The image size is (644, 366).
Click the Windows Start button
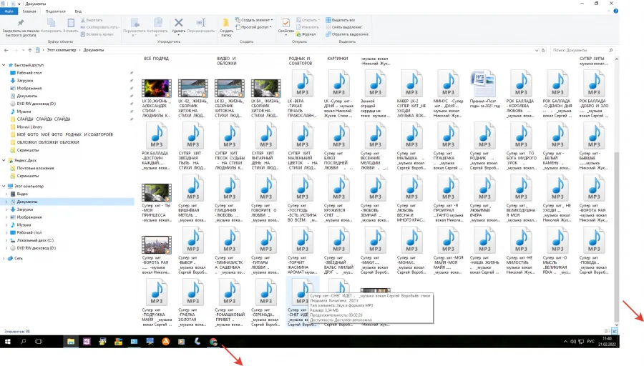click(x=8, y=342)
